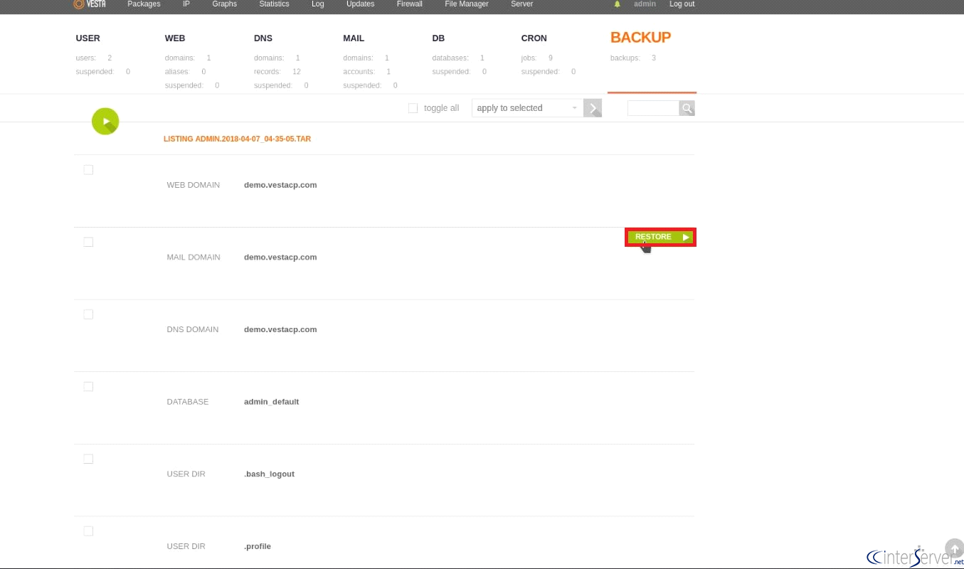Click the Log out link
The image size is (964, 569).
tap(682, 4)
